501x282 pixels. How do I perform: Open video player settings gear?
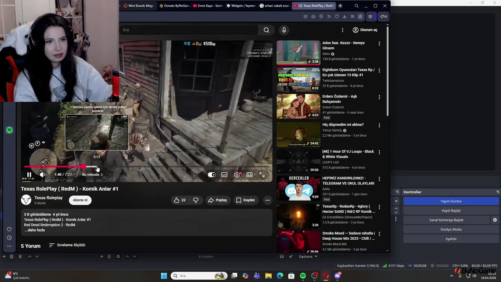coord(237,175)
